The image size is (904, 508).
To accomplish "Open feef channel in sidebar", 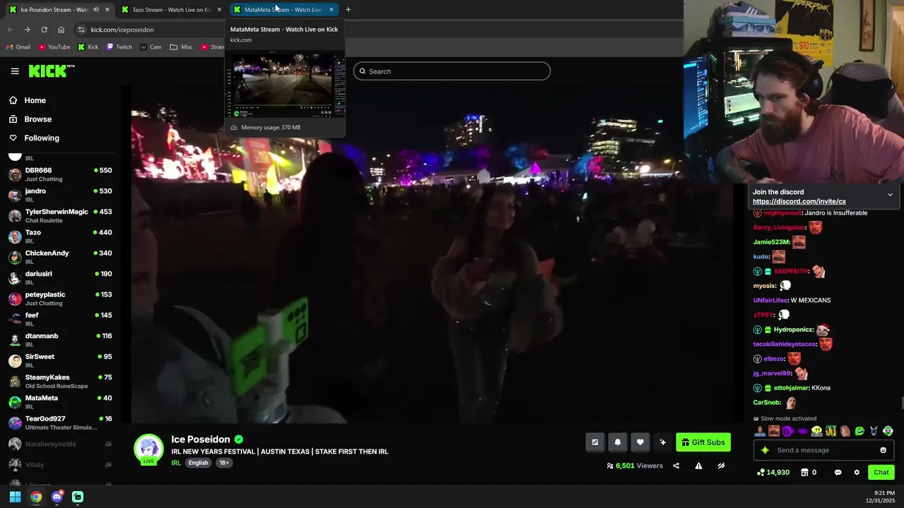I will coord(60,319).
